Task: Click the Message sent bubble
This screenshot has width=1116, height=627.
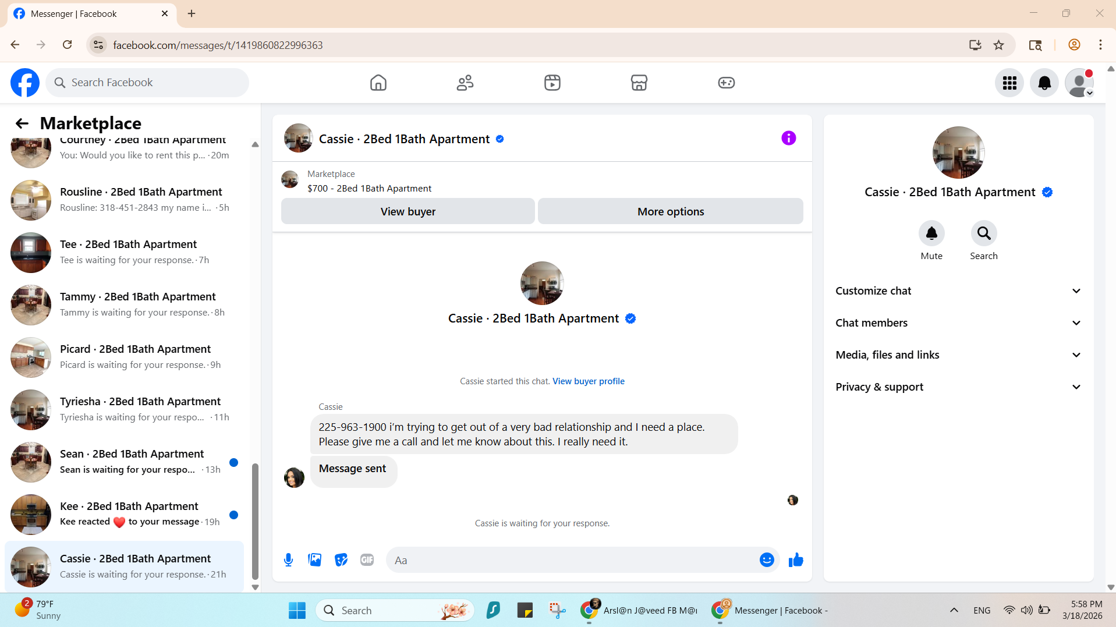Action: [353, 470]
